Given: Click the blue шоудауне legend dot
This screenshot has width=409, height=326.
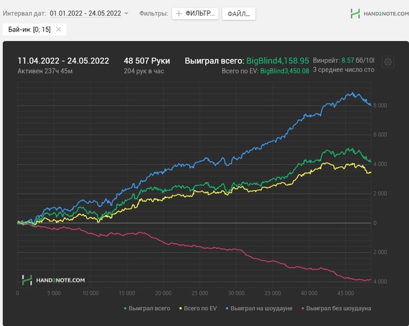Looking at the screenshot, I should [x=227, y=308].
